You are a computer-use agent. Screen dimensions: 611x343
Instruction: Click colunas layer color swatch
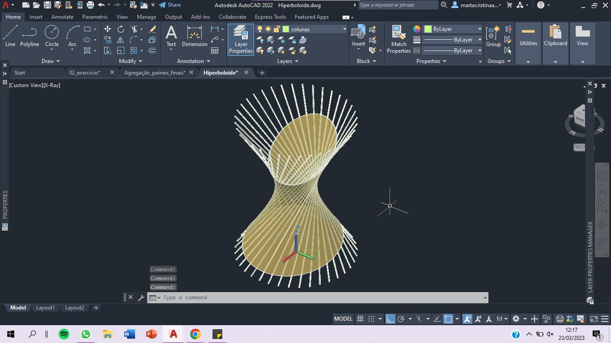tap(286, 29)
